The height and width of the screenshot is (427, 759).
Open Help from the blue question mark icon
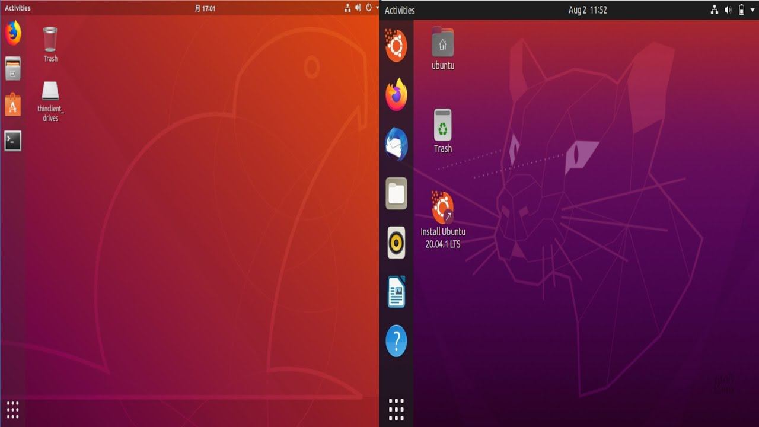point(396,341)
